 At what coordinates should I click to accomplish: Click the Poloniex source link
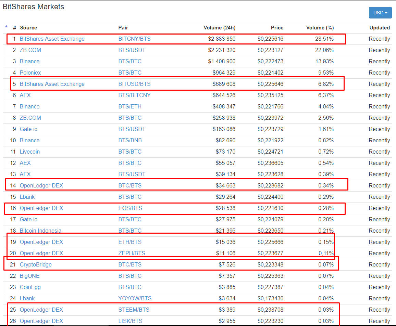(x=30, y=73)
